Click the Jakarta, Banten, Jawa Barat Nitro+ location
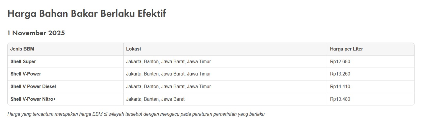This screenshot has height=136, width=429. pyautogui.click(x=155, y=99)
